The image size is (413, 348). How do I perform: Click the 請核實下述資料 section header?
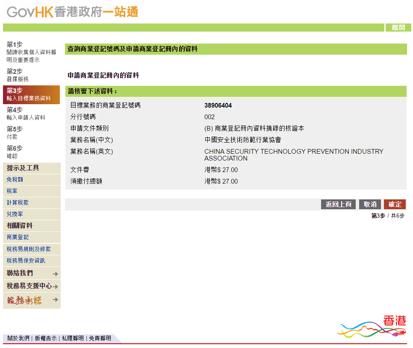[236, 91]
